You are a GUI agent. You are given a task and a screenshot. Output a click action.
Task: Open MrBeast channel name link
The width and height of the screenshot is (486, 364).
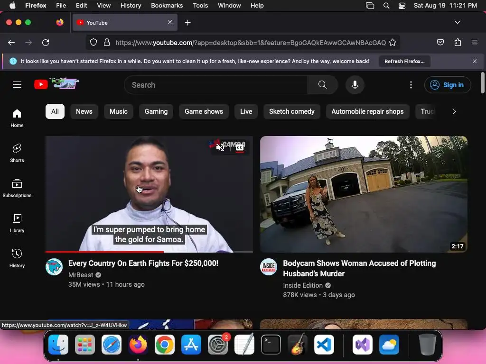pyautogui.click(x=81, y=275)
